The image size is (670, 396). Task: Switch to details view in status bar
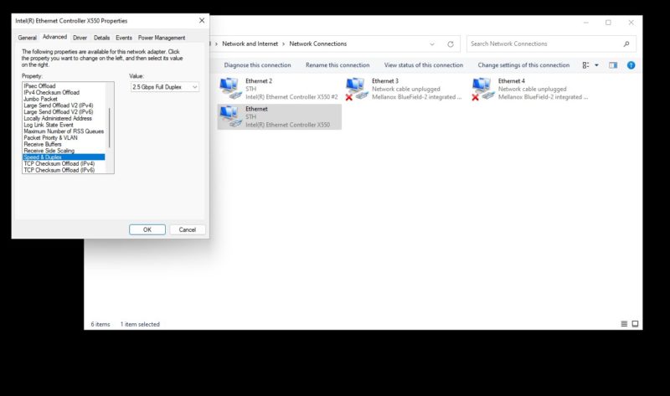pyautogui.click(x=624, y=324)
